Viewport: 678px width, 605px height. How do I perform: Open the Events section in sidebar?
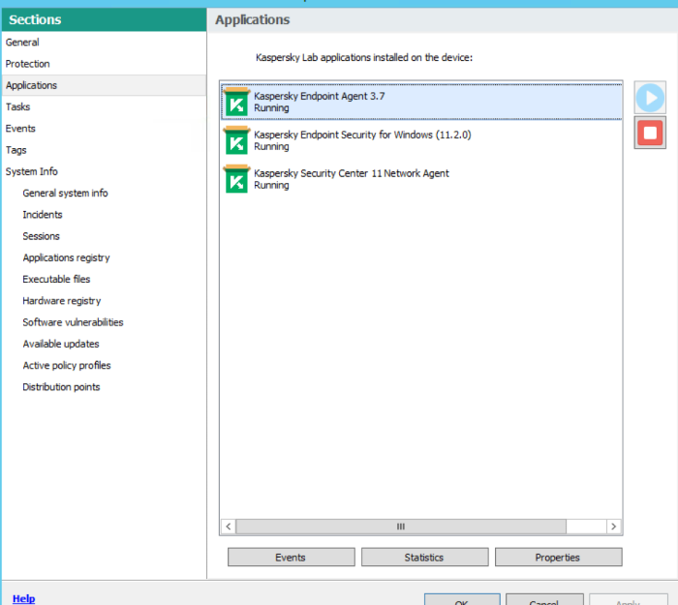click(104, 129)
